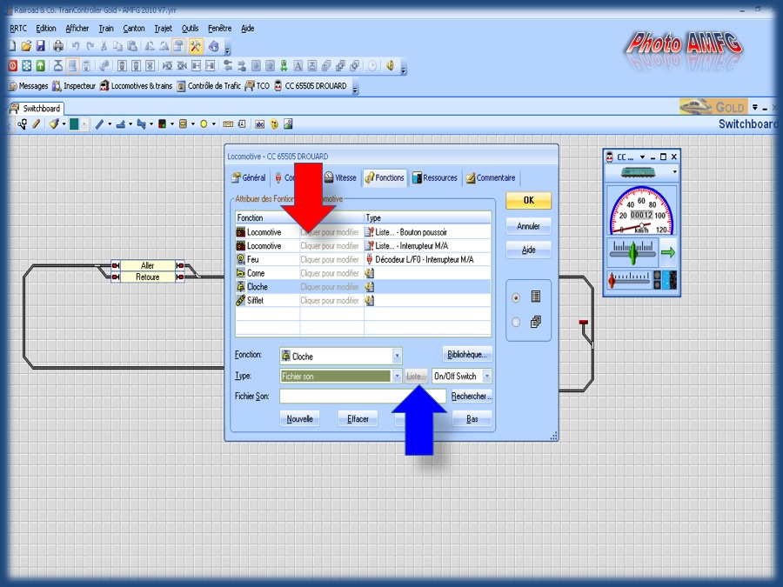Screen dimensions: 783x587
Task: Save the layout with the floppy icon
Action: coord(40,46)
